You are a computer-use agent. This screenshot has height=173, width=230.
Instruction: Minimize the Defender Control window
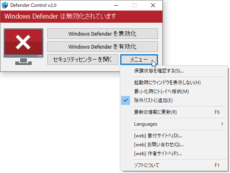tap(116, 5)
